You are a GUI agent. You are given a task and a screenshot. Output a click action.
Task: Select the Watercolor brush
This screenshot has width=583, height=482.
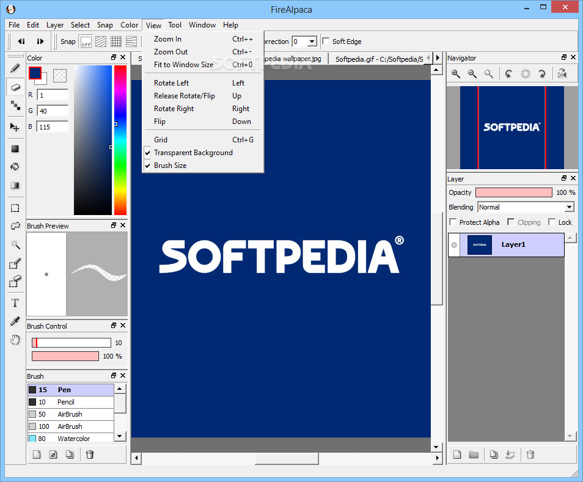coord(71,438)
